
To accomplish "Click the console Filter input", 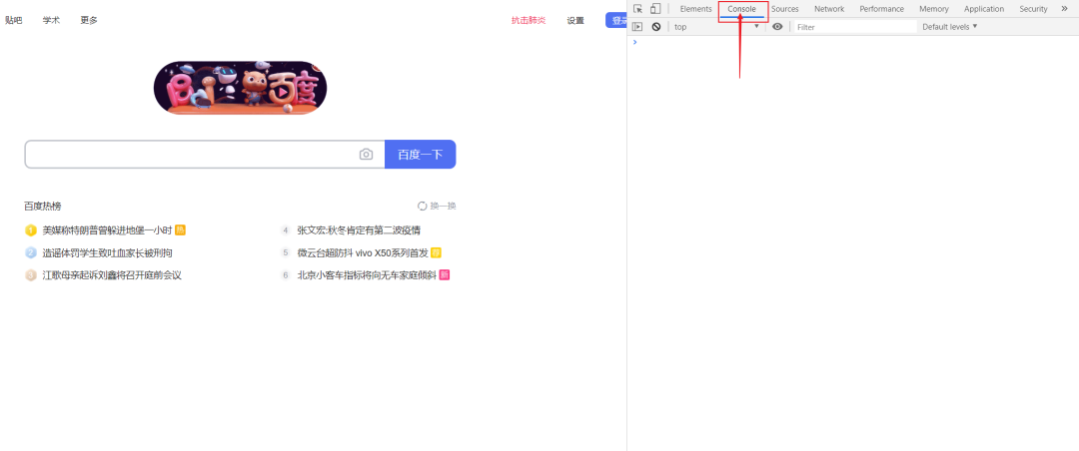I will [x=855, y=27].
